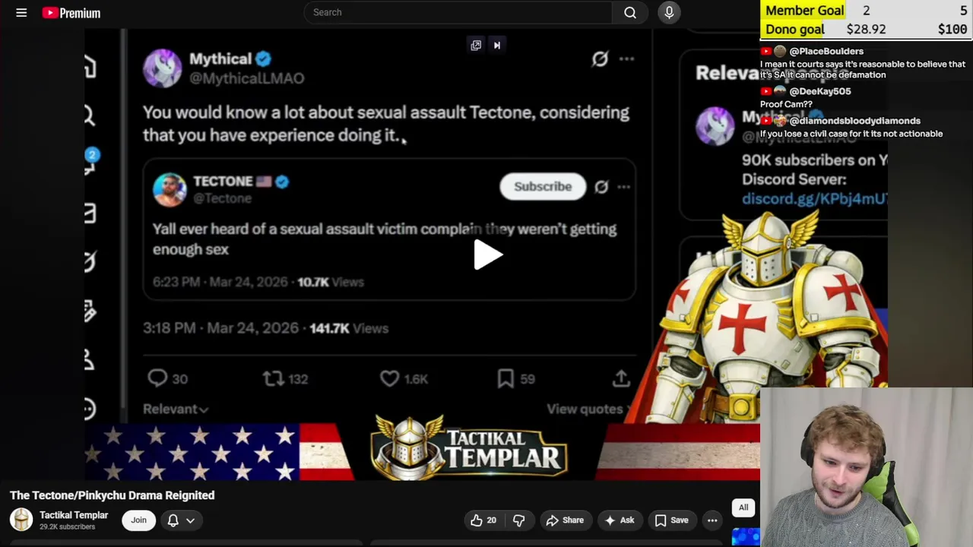Like the video with thumbs up
The width and height of the screenshot is (973, 547).
click(483, 520)
